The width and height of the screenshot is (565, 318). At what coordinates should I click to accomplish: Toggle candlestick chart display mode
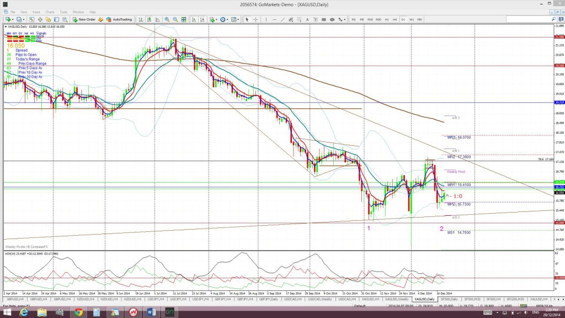[x=149, y=19]
